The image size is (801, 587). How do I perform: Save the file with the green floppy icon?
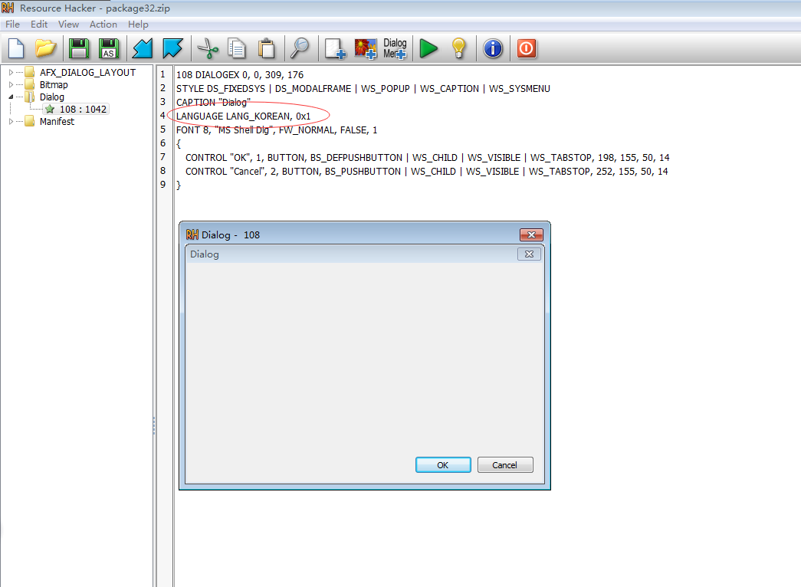point(79,48)
